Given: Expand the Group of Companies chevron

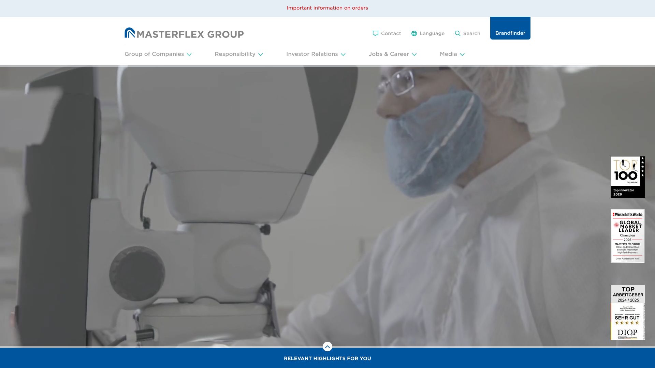Looking at the screenshot, I should (189, 55).
